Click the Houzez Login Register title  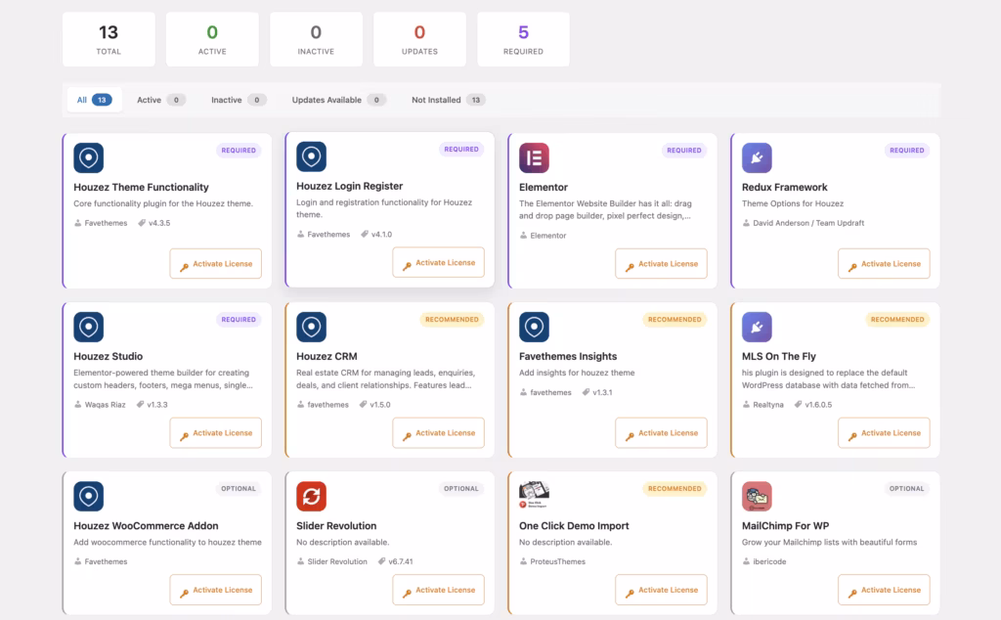pos(350,186)
